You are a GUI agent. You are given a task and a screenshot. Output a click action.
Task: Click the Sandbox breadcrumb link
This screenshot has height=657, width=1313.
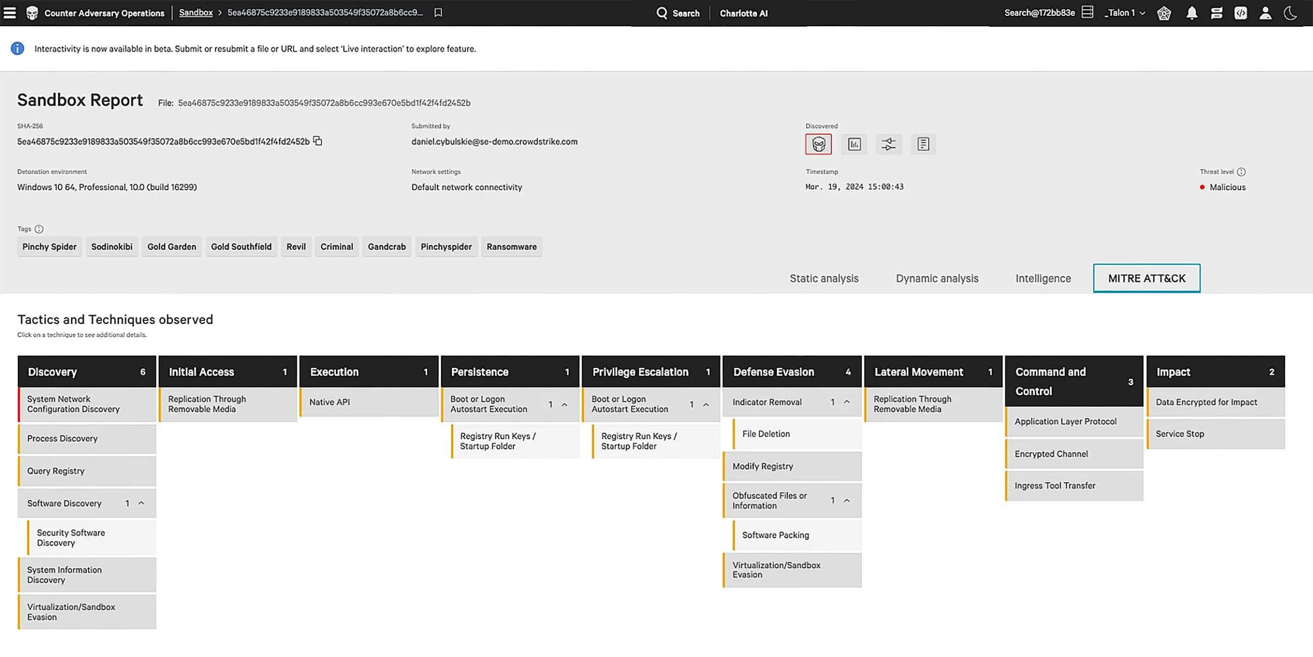[196, 12]
